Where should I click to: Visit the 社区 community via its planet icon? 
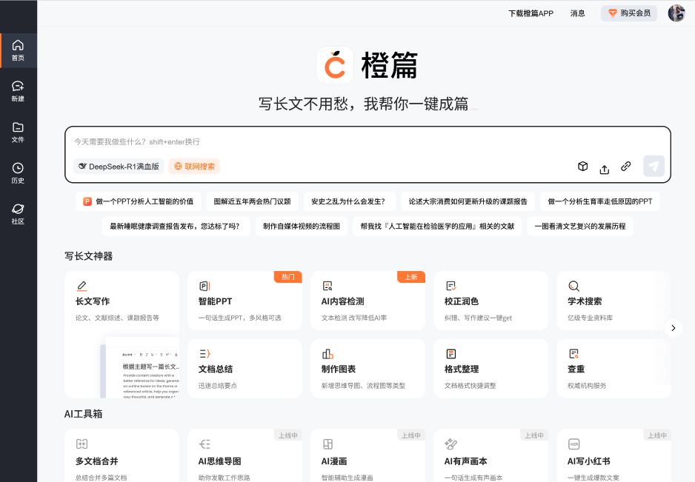pyautogui.click(x=19, y=215)
